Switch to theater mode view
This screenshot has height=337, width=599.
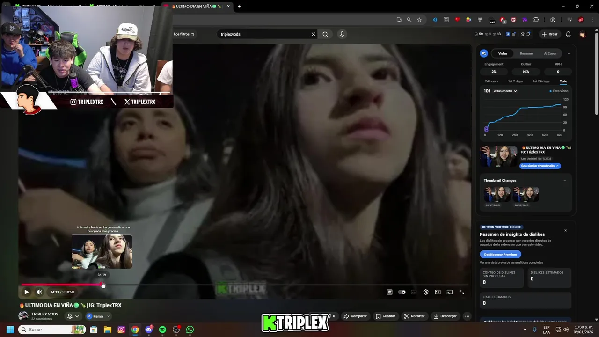click(x=438, y=292)
